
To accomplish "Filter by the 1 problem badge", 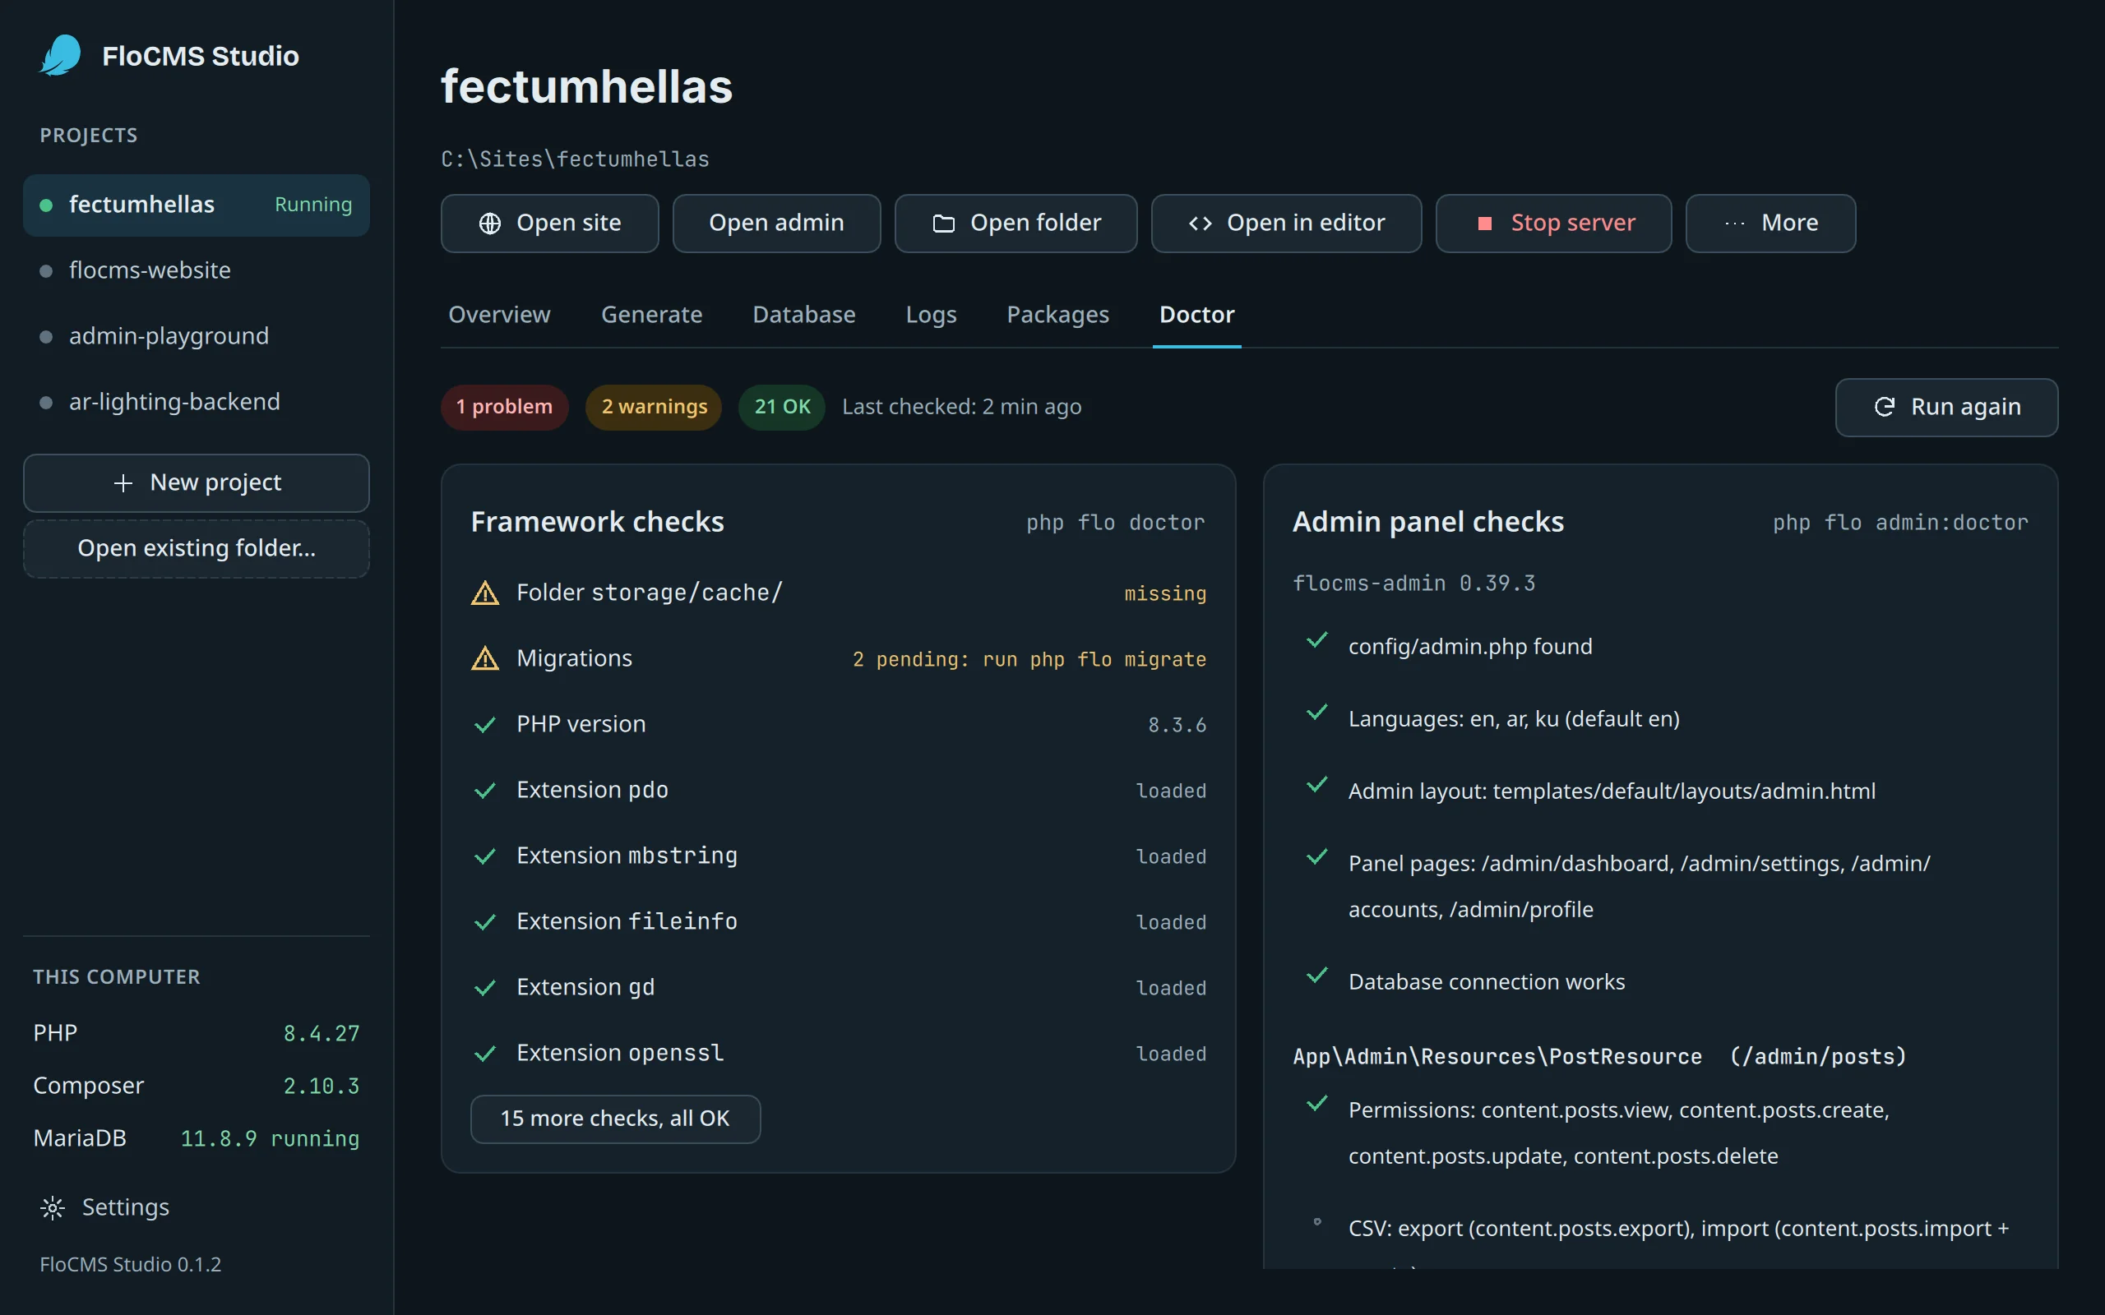I will point(505,407).
